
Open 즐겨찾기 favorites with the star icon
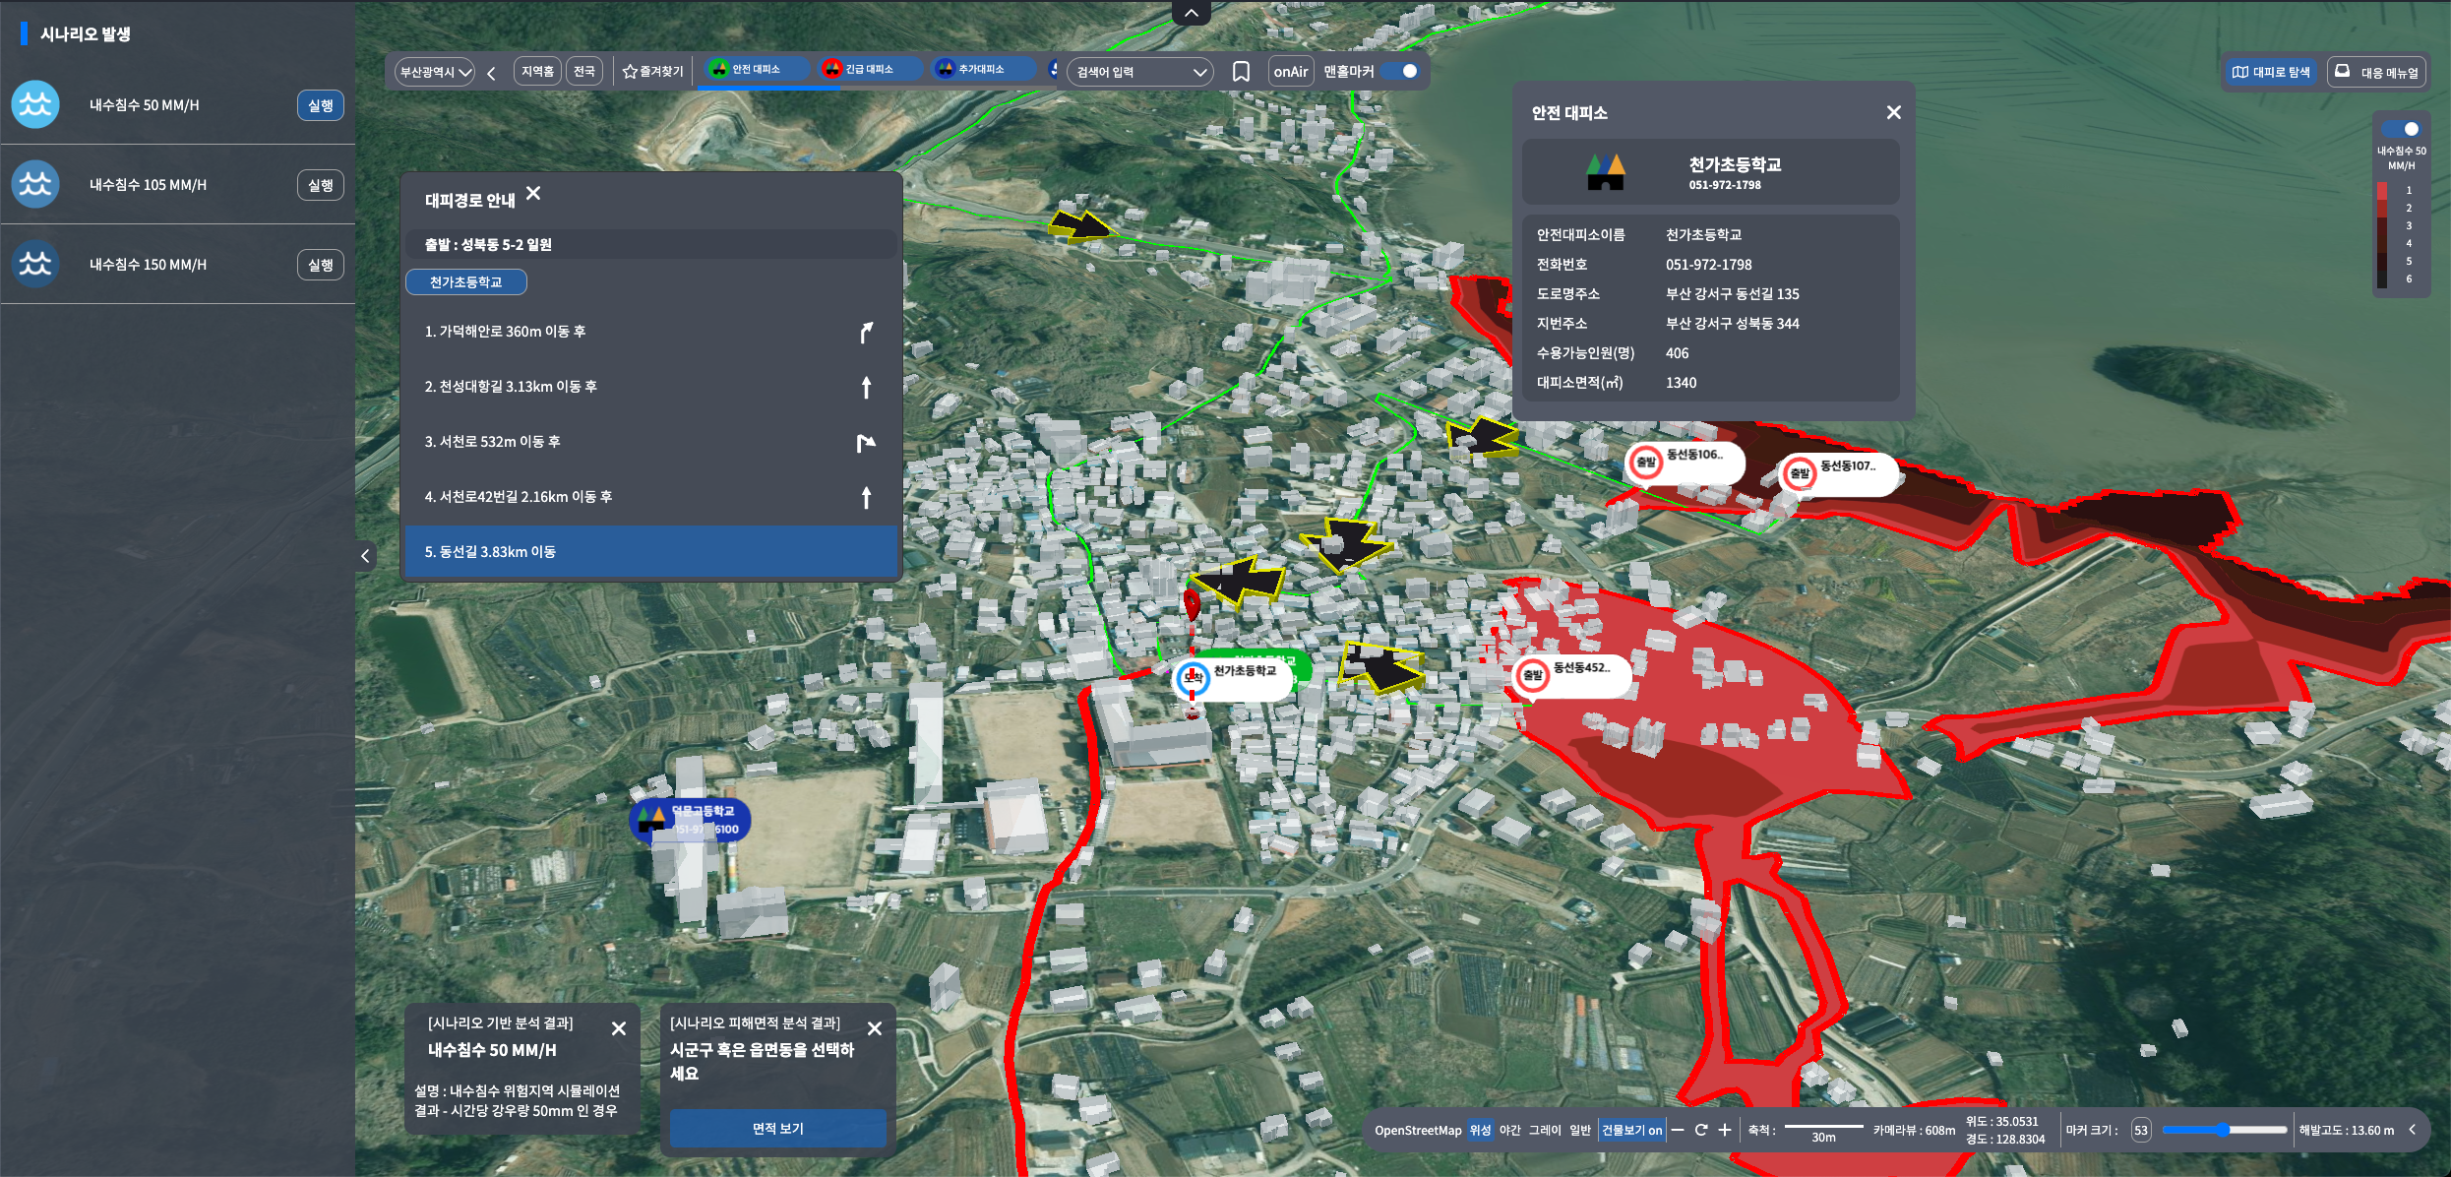tap(652, 72)
